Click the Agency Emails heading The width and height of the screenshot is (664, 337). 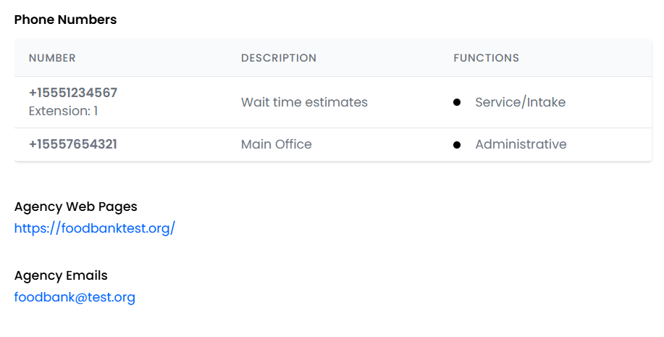(x=61, y=275)
